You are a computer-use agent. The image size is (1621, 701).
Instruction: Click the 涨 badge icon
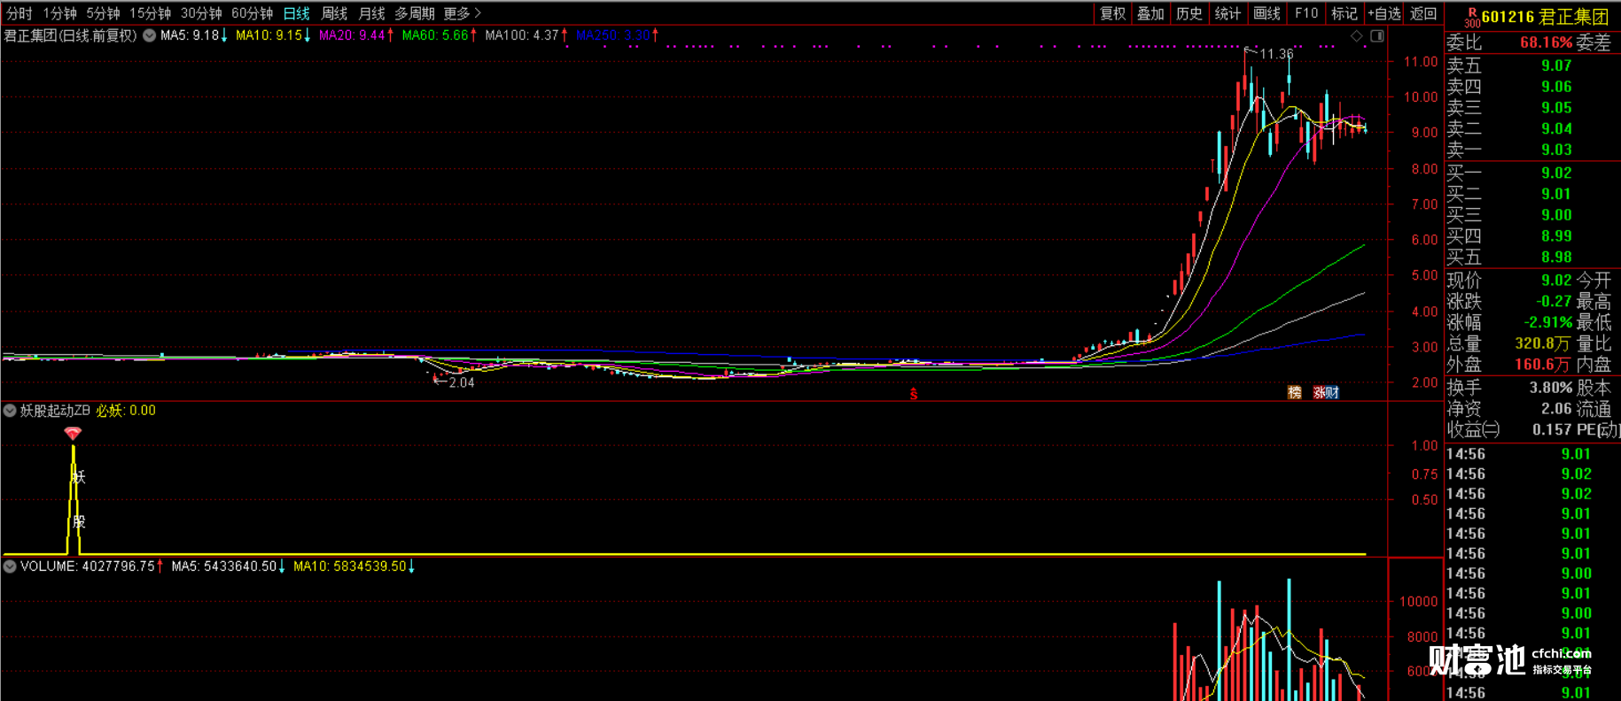tap(1319, 392)
